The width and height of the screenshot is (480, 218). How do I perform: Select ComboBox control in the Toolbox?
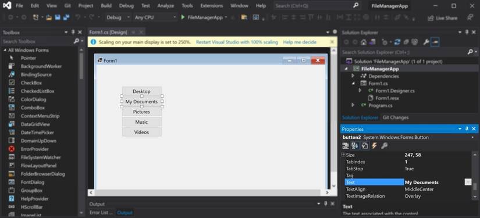[33, 108]
